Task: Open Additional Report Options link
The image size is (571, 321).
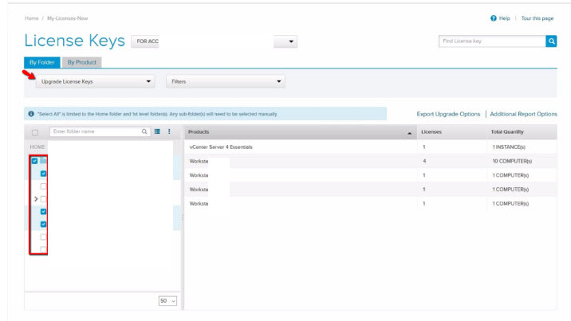Action: coord(523,114)
